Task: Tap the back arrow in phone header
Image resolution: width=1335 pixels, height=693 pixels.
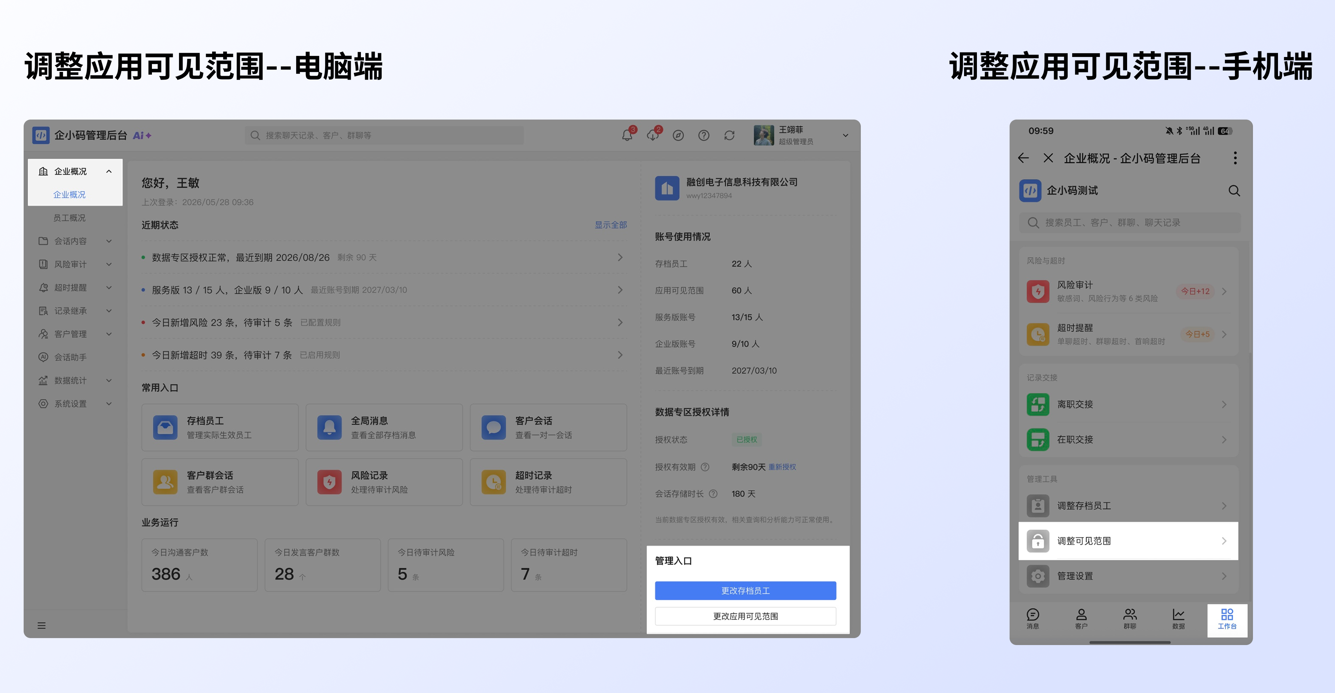Action: pyautogui.click(x=1023, y=158)
